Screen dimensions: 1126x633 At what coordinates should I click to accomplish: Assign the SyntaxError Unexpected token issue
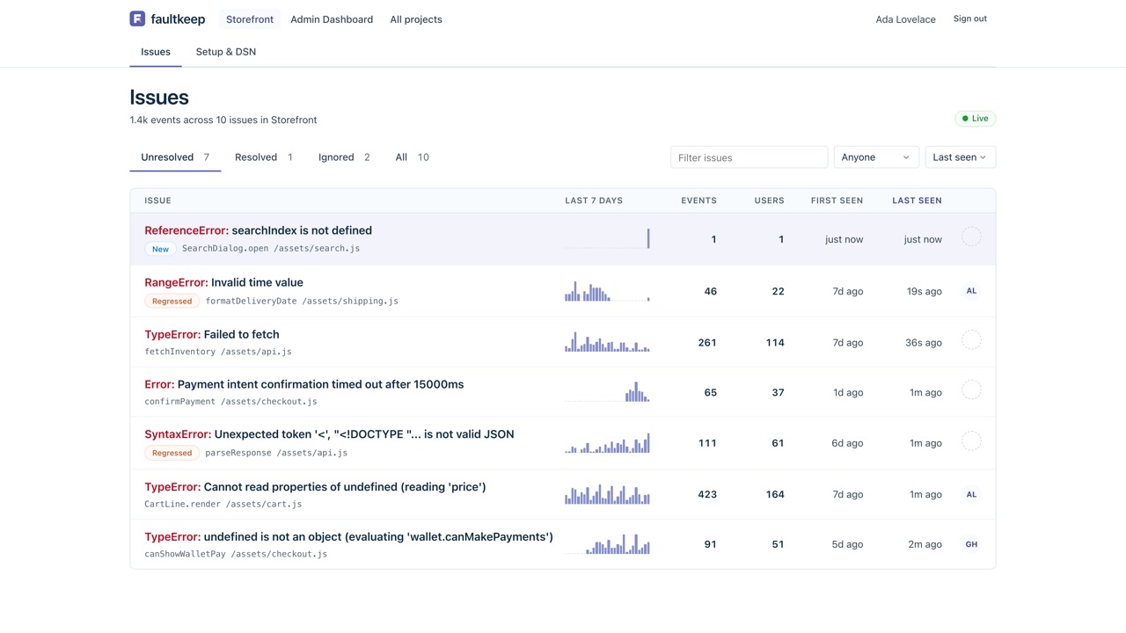[971, 441]
